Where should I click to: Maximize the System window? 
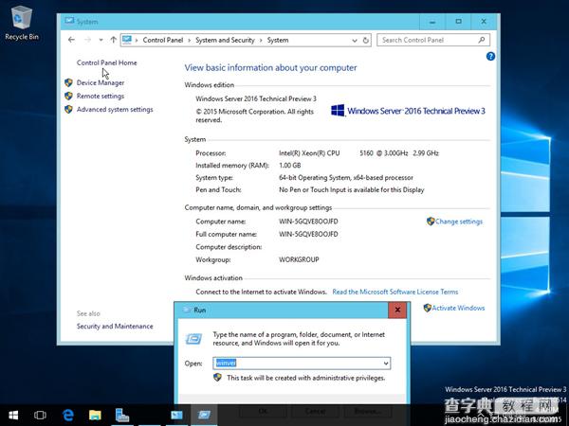click(459, 22)
